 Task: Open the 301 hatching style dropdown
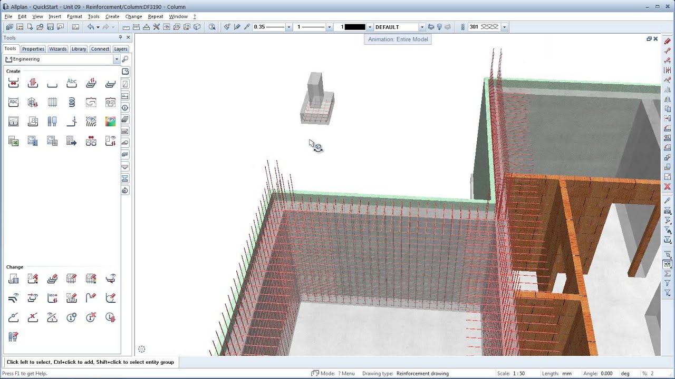click(505, 27)
